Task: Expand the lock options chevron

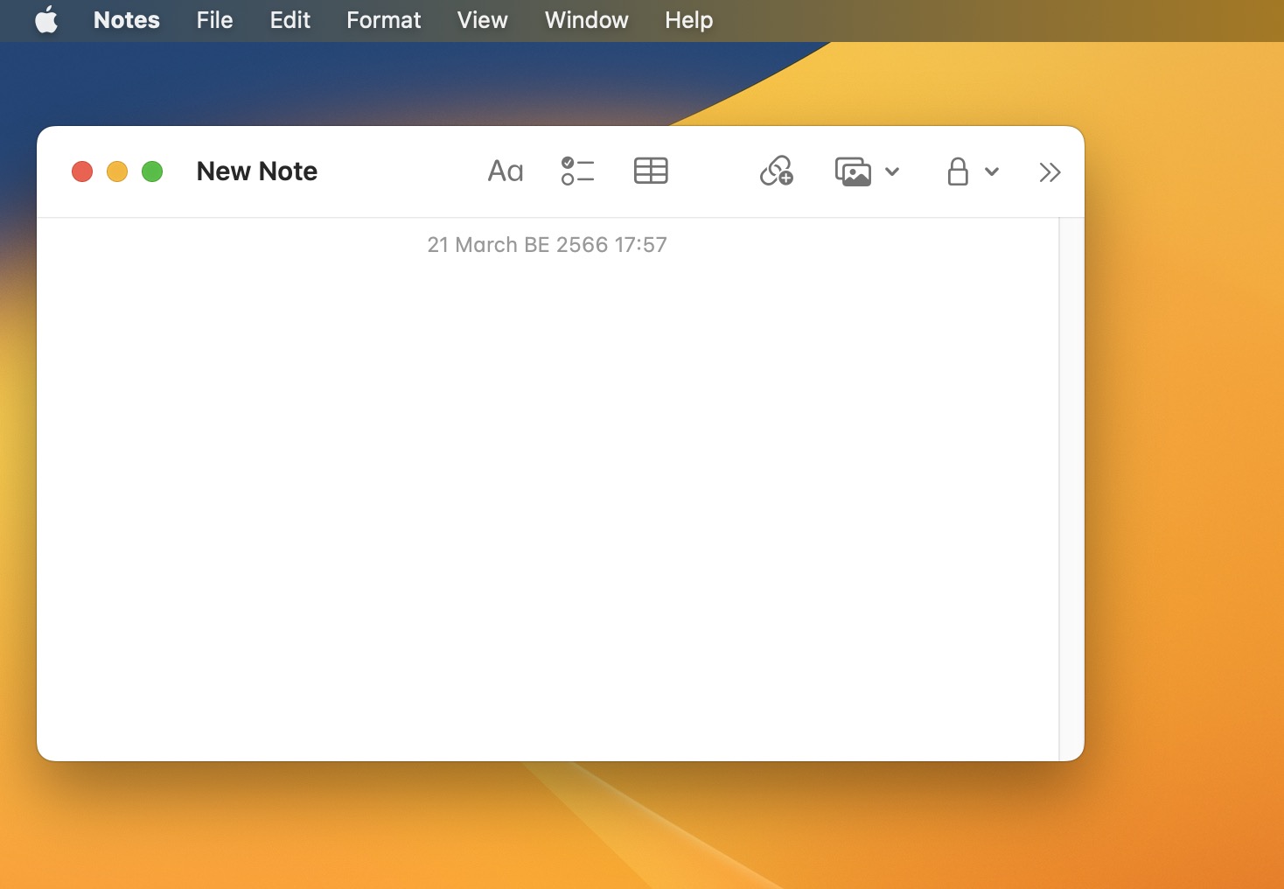Action: 992,171
